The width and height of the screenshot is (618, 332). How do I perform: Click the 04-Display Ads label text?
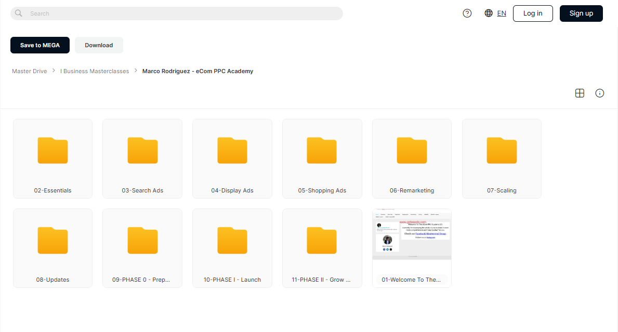click(232, 190)
